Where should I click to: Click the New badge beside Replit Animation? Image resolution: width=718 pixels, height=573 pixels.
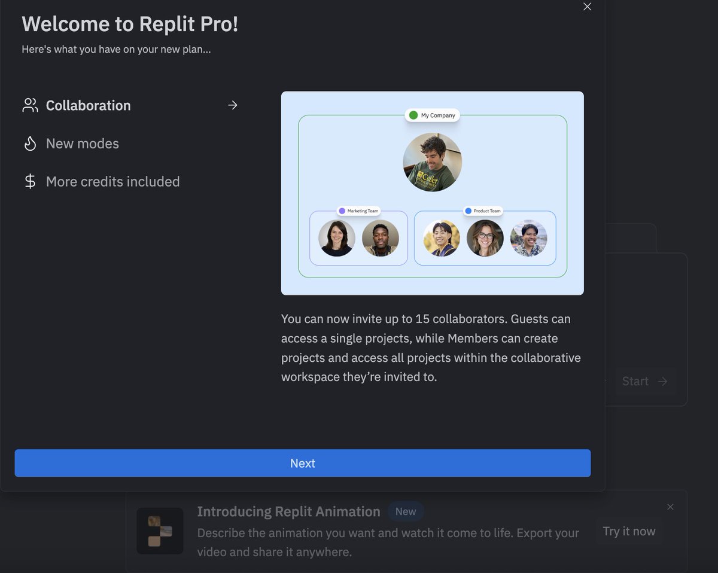tap(406, 511)
